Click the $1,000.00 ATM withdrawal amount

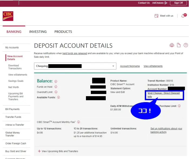116,109
